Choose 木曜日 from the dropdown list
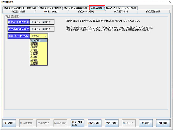The height and width of the screenshot is (130, 173). [39, 57]
